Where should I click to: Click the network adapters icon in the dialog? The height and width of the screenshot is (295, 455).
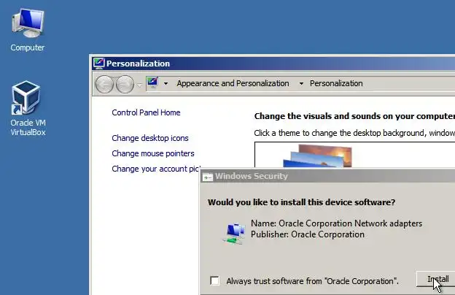(234, 233)
